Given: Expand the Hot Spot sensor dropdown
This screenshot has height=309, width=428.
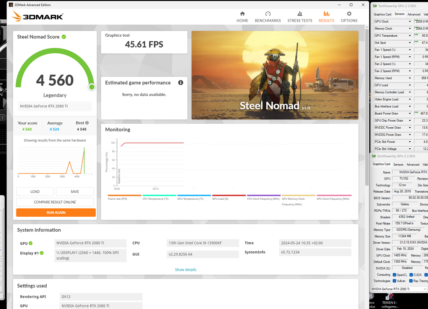Looking at the screenshot, I should coord(410,42).
